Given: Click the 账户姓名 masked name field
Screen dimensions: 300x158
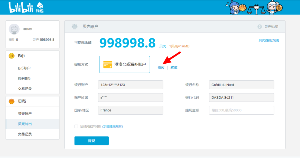Looking at the screenshot, I should pos(130,97).
